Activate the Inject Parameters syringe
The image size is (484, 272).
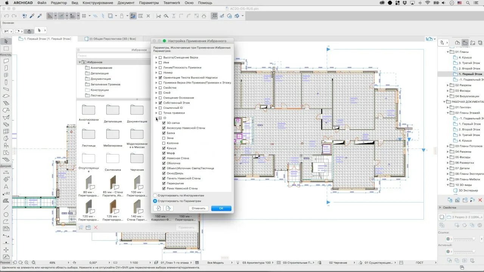[39, 16]
